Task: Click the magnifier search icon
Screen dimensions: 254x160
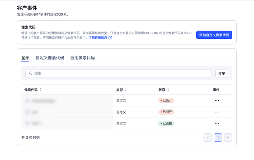Action: (30, 73)
